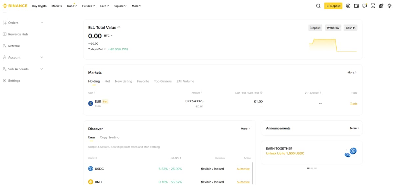Viewport: 394px width, 185px height.
Task: Toggle the light/dark theme sun icon
Action: 389,6
